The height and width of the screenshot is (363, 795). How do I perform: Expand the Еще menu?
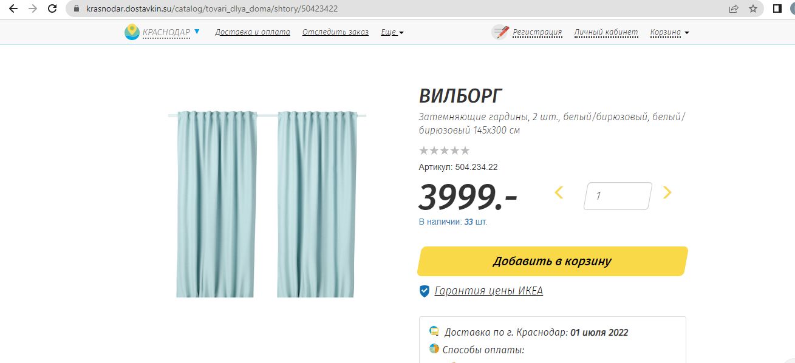392,32
